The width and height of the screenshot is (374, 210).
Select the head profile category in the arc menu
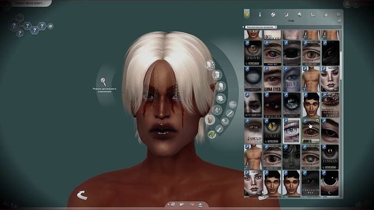(x=221, y=86)
